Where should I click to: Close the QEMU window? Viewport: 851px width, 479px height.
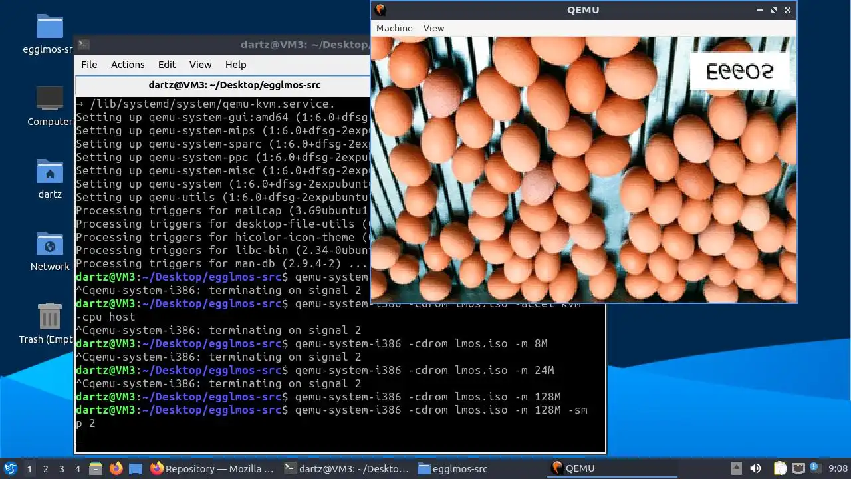coord(788,9)
